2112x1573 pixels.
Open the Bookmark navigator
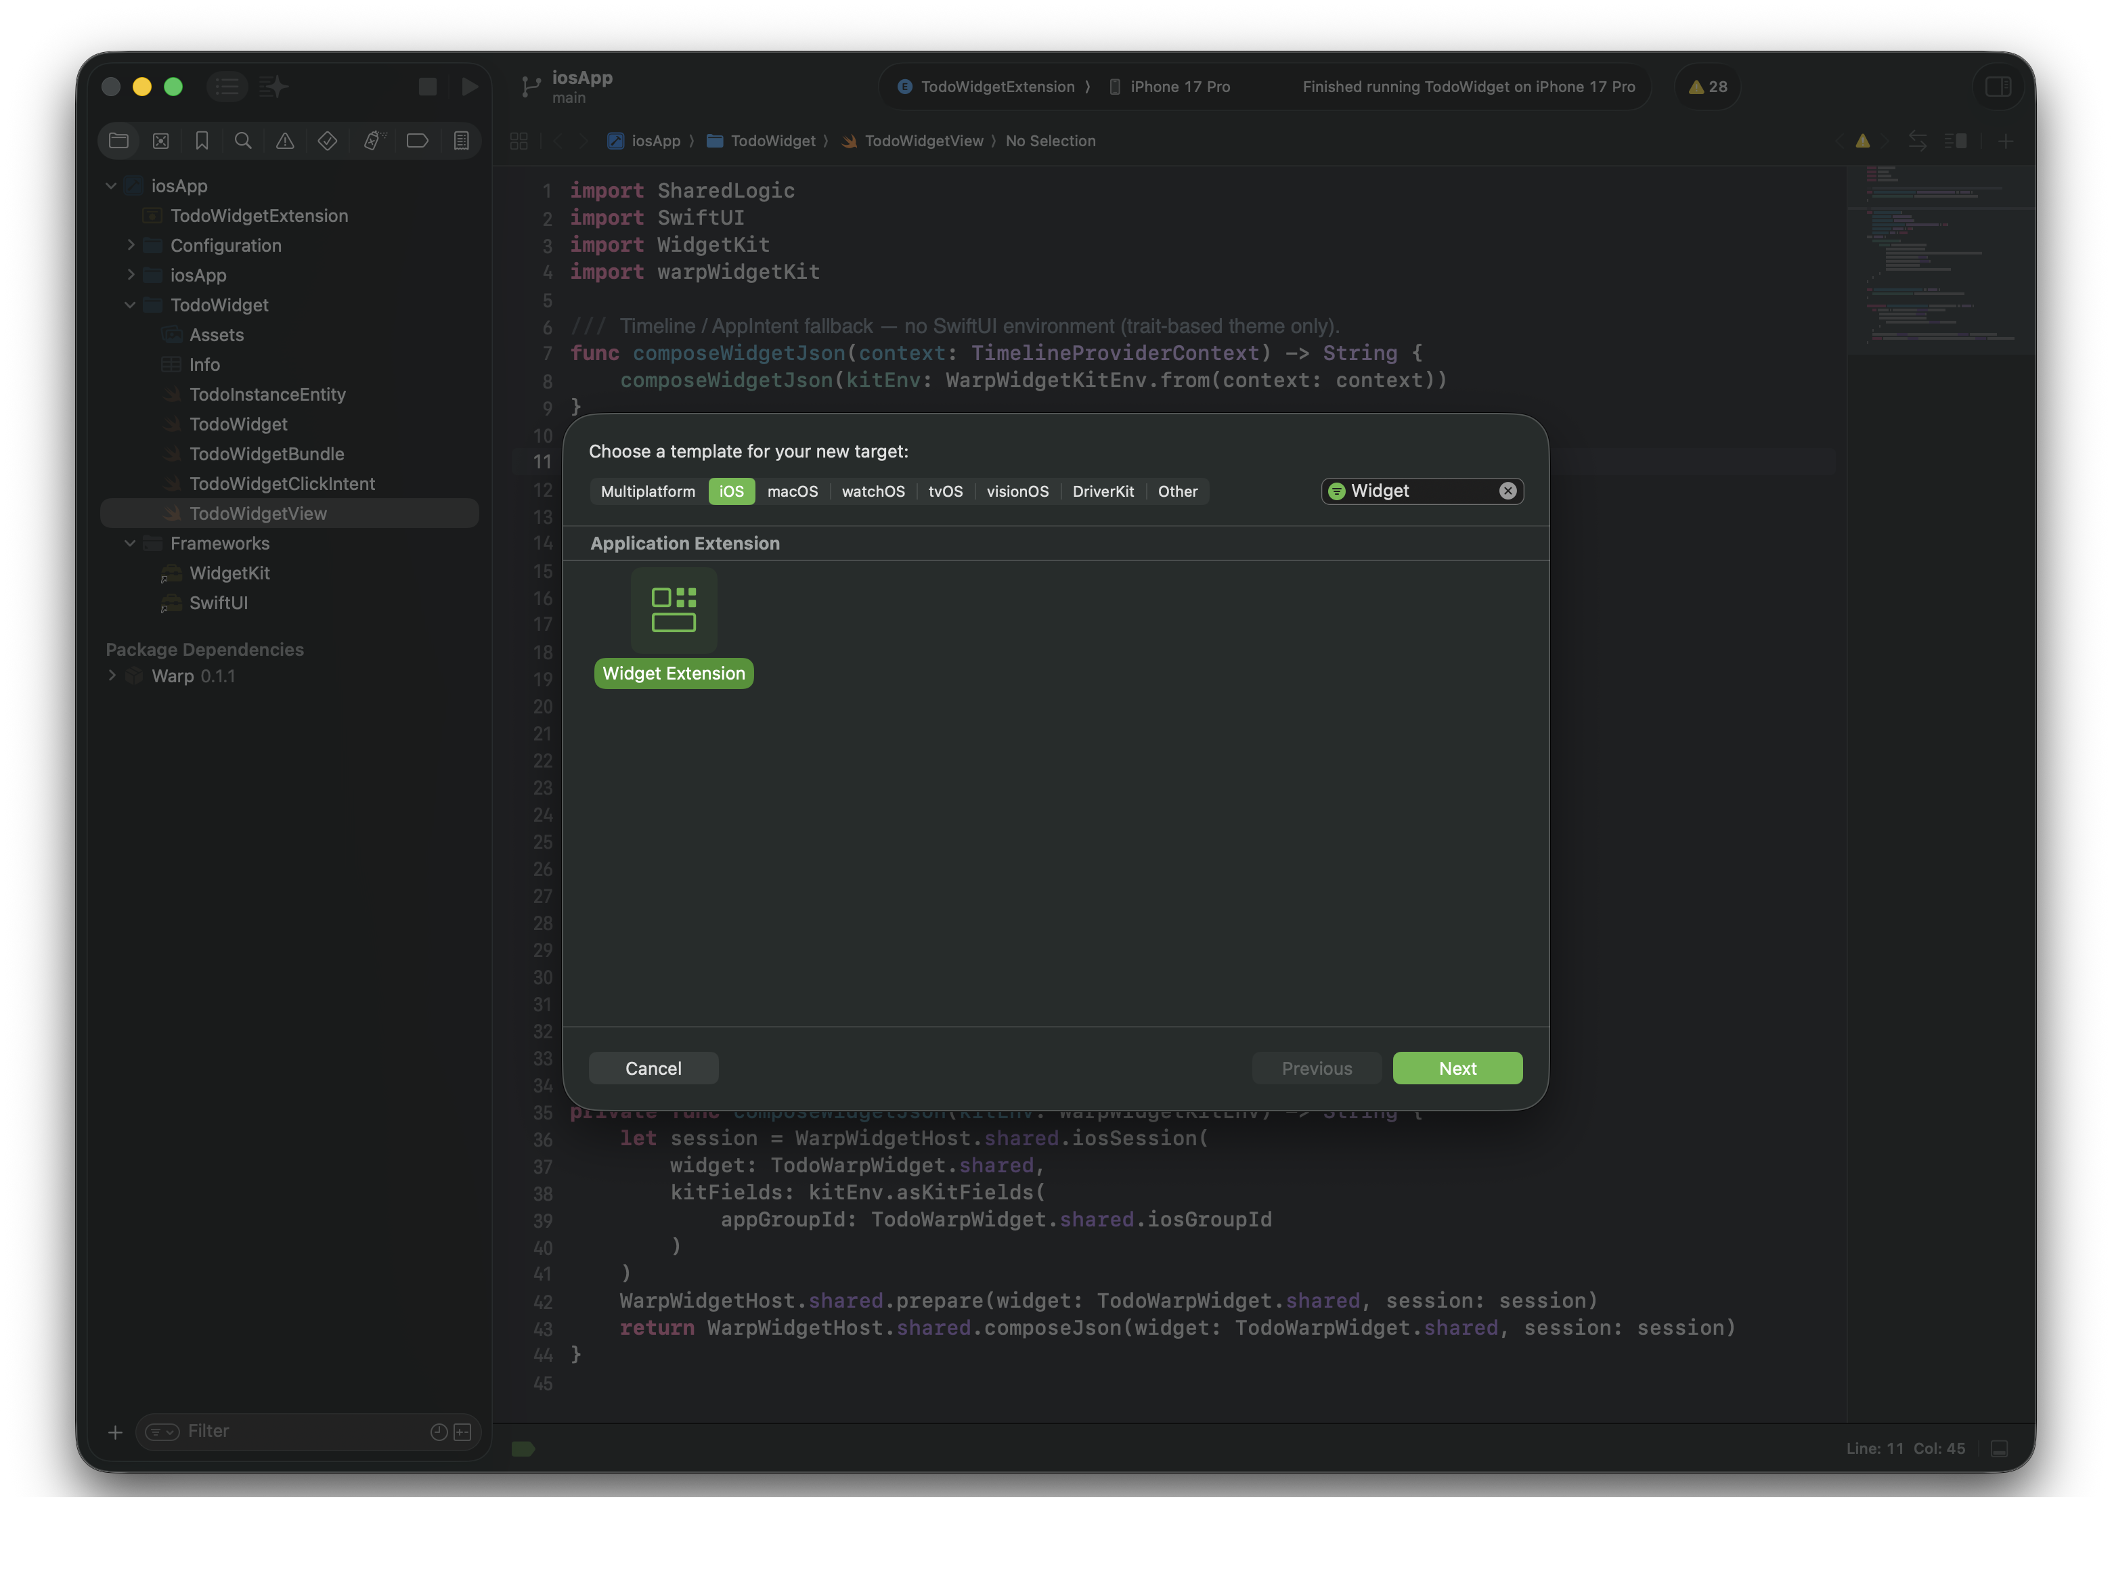[202, 141]
